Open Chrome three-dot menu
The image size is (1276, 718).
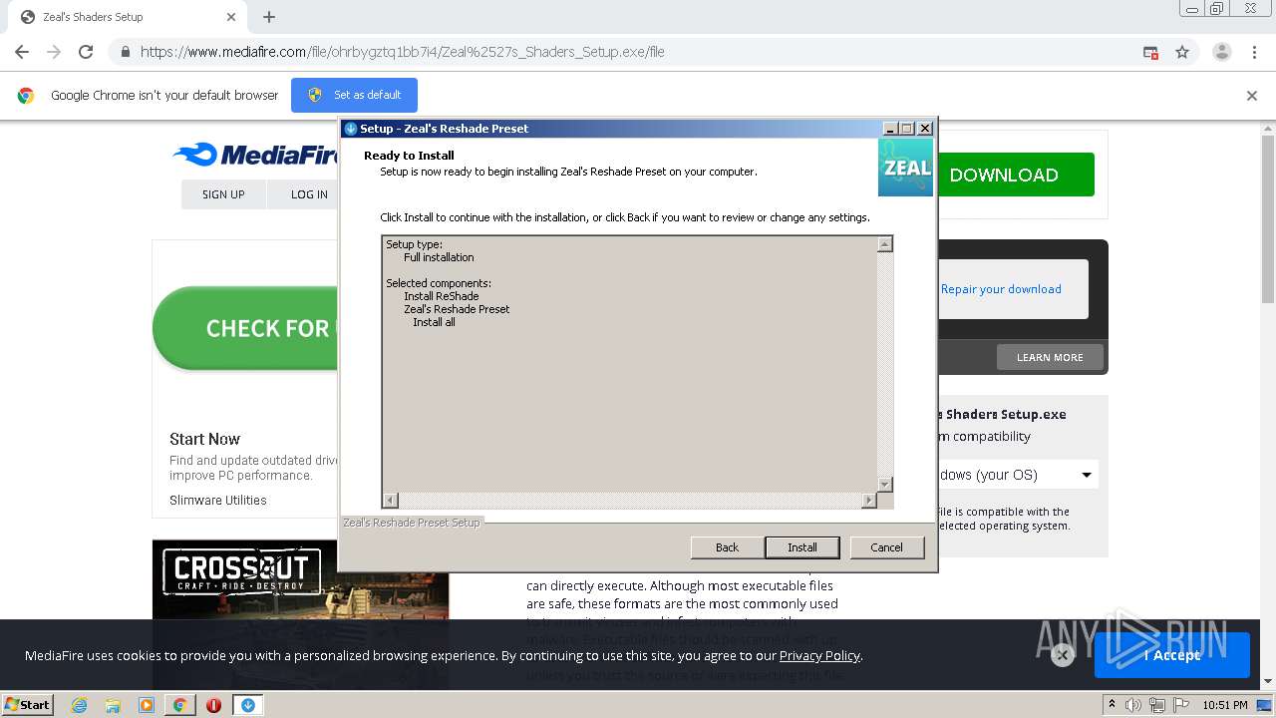click(1255, 52)
